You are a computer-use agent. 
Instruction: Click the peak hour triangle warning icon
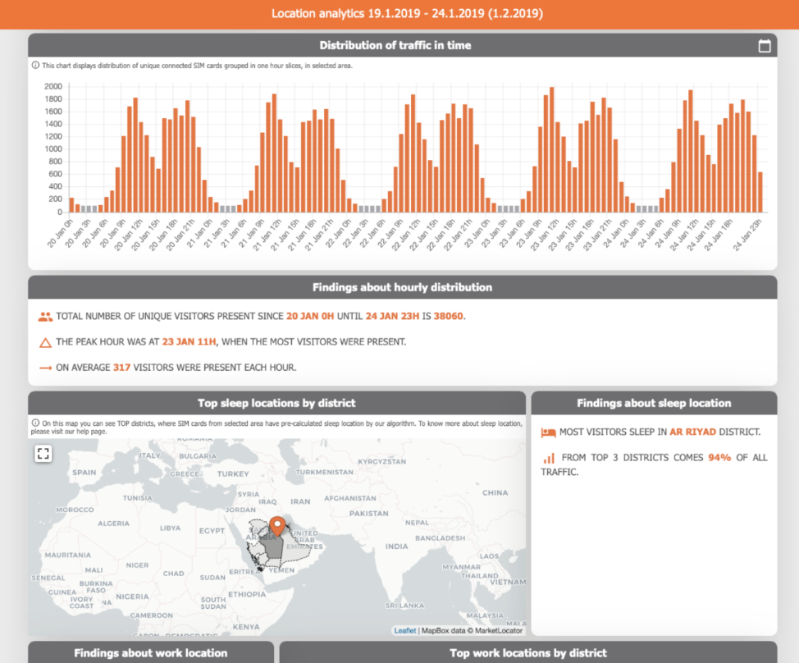(45, 341)
